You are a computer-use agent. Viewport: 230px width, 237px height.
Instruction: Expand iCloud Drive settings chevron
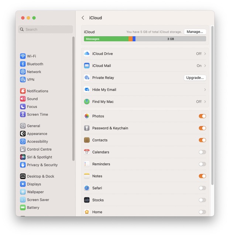coord(205,54)
